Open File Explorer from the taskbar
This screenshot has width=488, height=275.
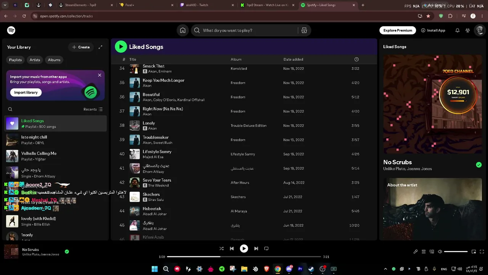[x=244, y=269]
